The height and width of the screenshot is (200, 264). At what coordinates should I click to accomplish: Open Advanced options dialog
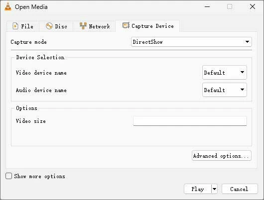[221, 156]
